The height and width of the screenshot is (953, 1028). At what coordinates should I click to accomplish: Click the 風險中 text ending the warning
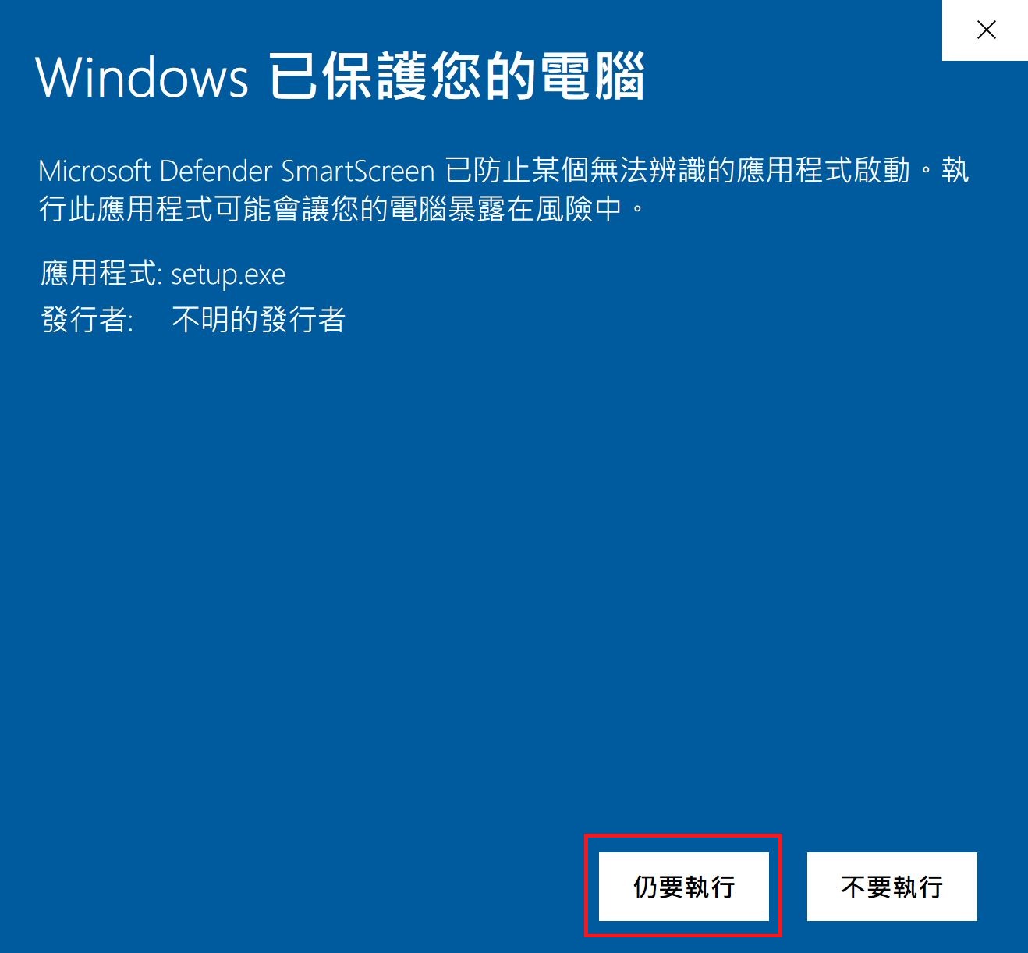(x=579, y=208)
